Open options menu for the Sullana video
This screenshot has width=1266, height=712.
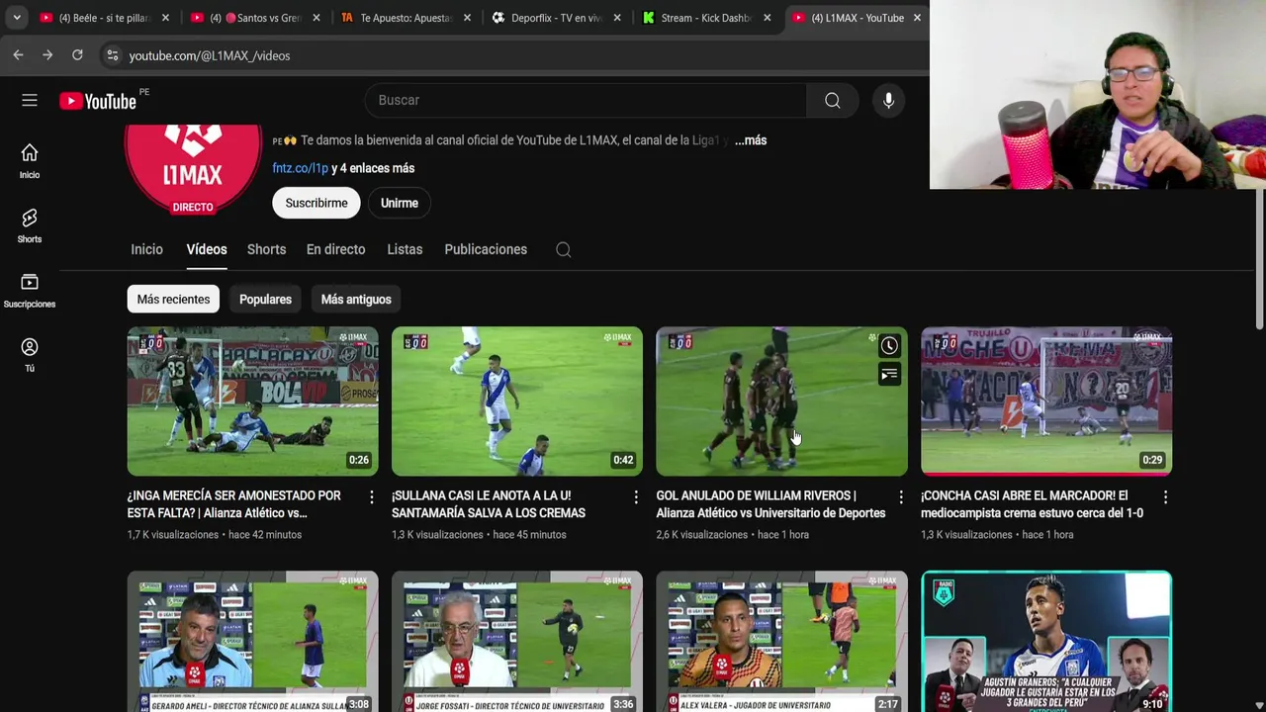(636, 497)
